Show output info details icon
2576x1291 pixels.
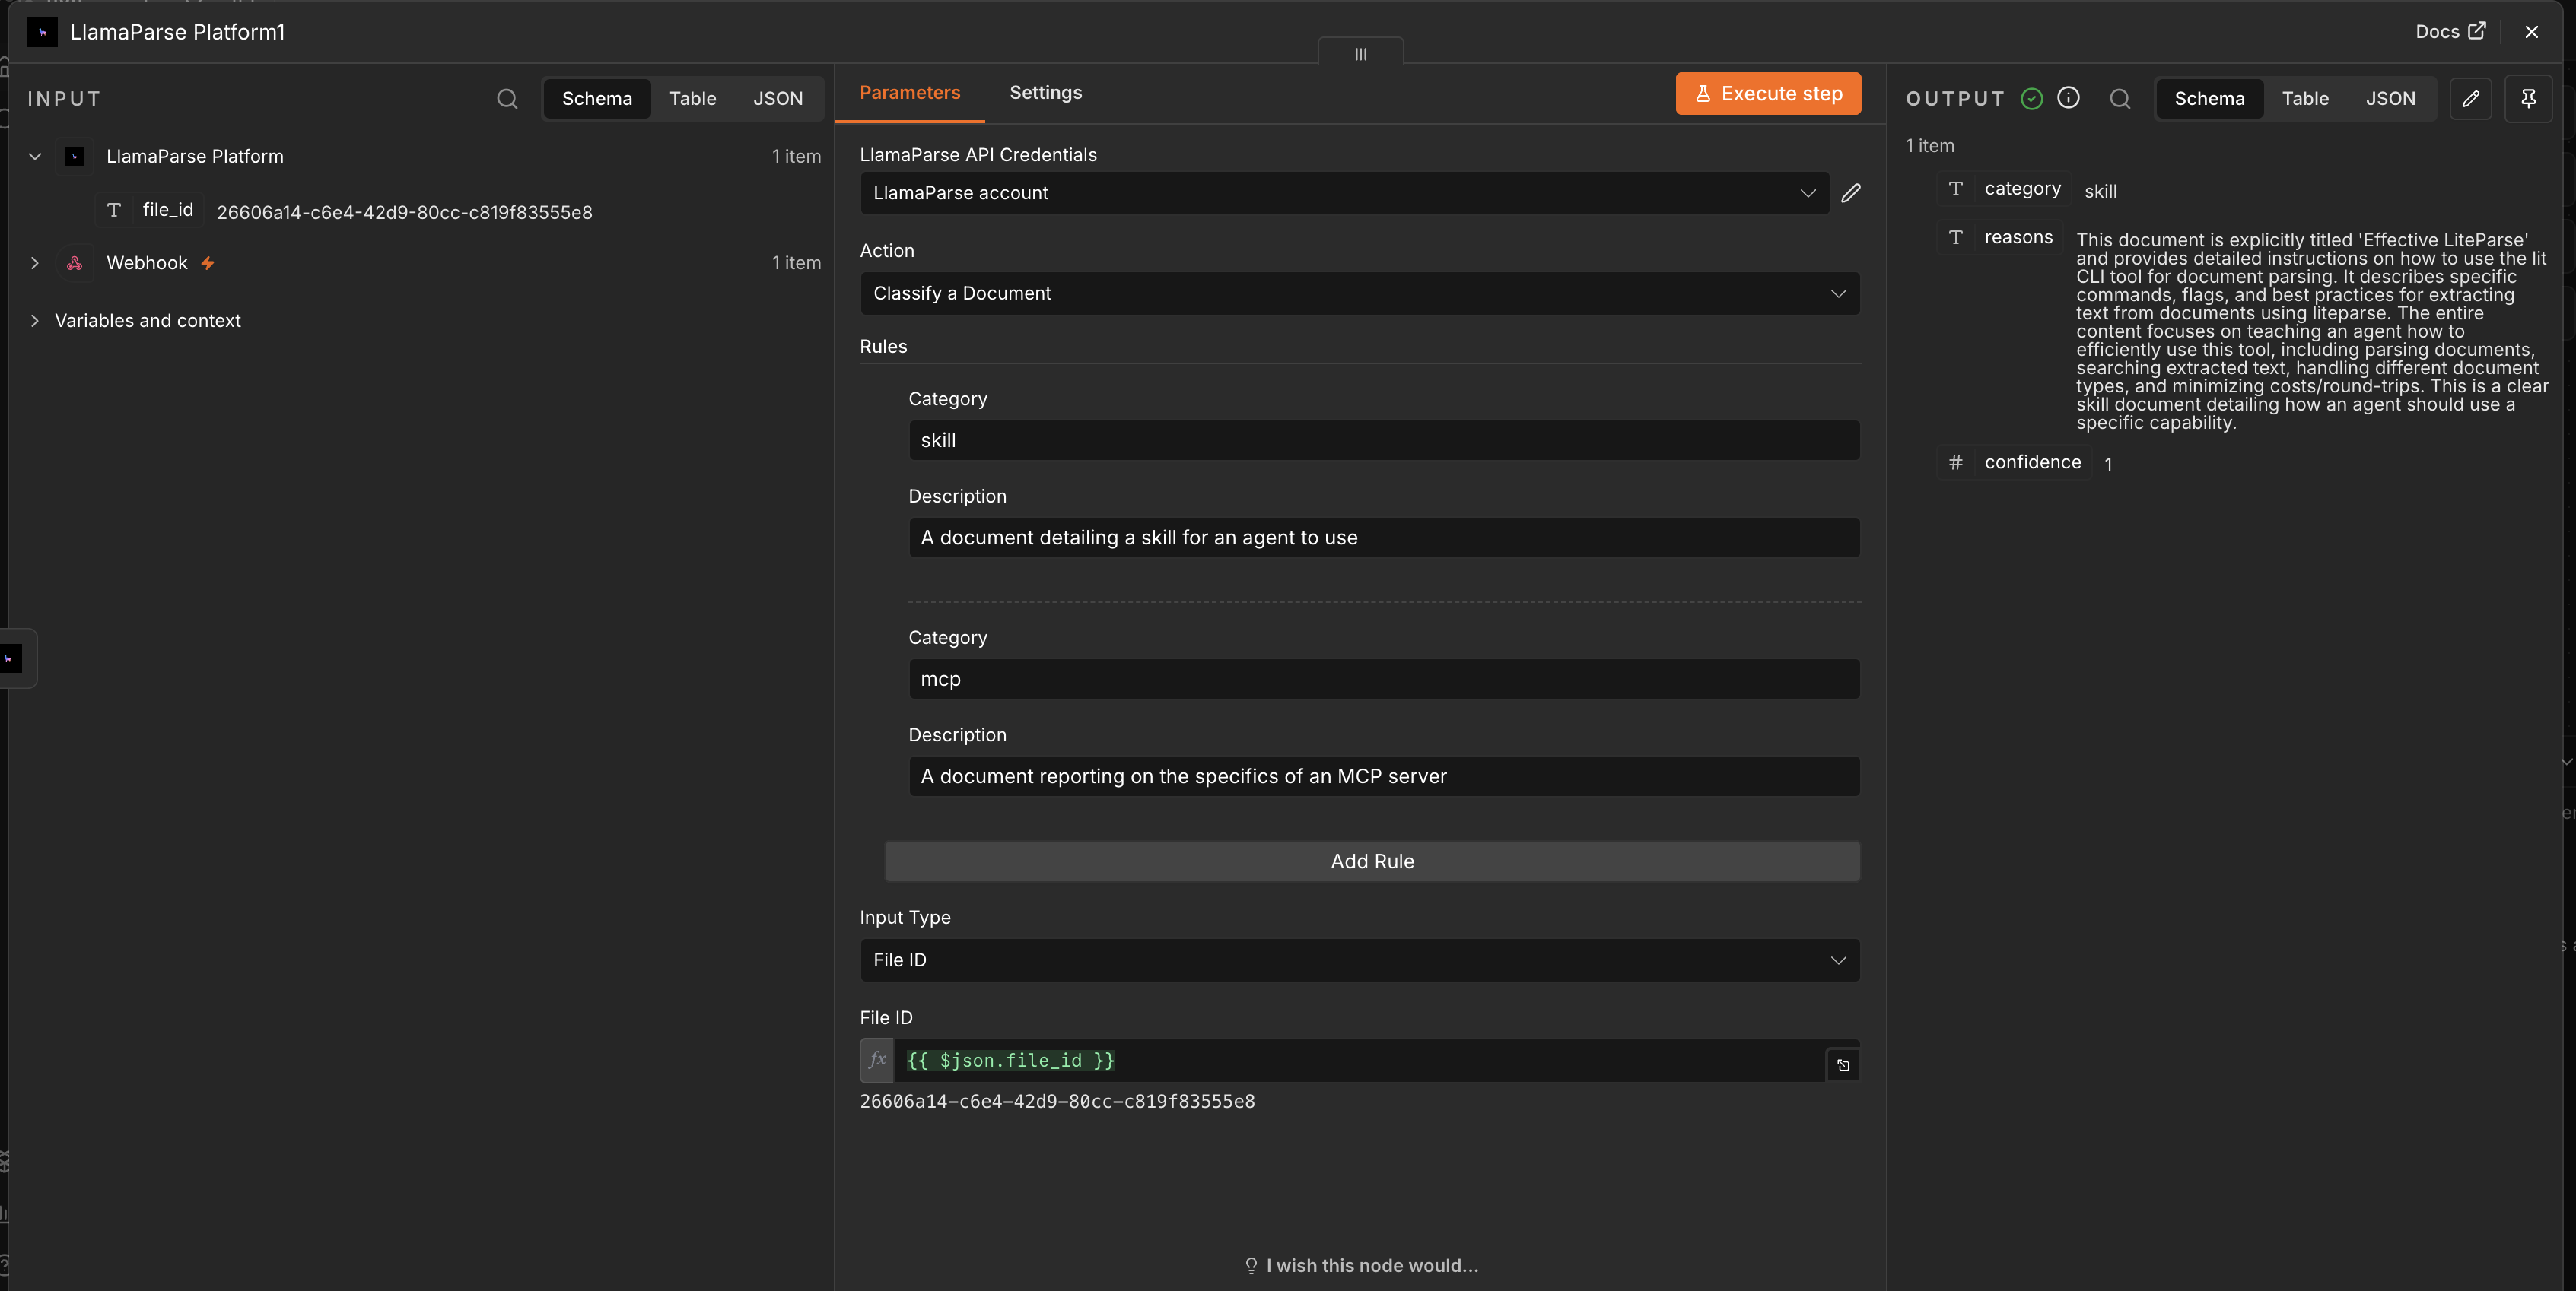(x=2069, y=98)
